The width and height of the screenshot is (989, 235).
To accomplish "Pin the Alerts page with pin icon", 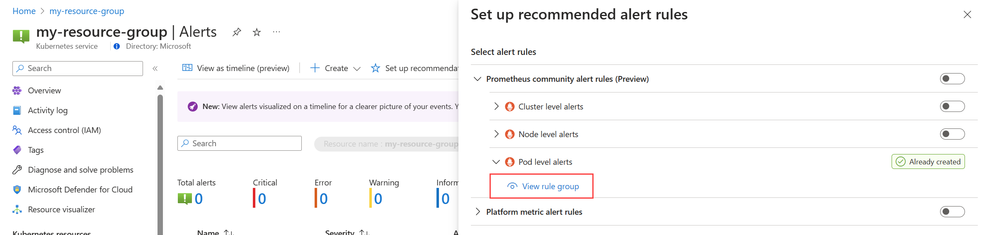I will click(237, 32).
